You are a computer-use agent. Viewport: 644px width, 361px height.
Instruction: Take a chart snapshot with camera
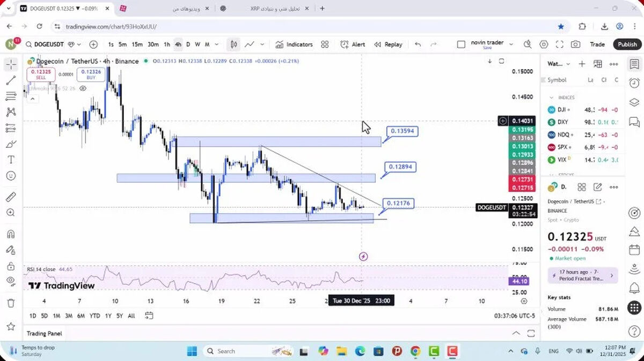(x=575, y=44)
